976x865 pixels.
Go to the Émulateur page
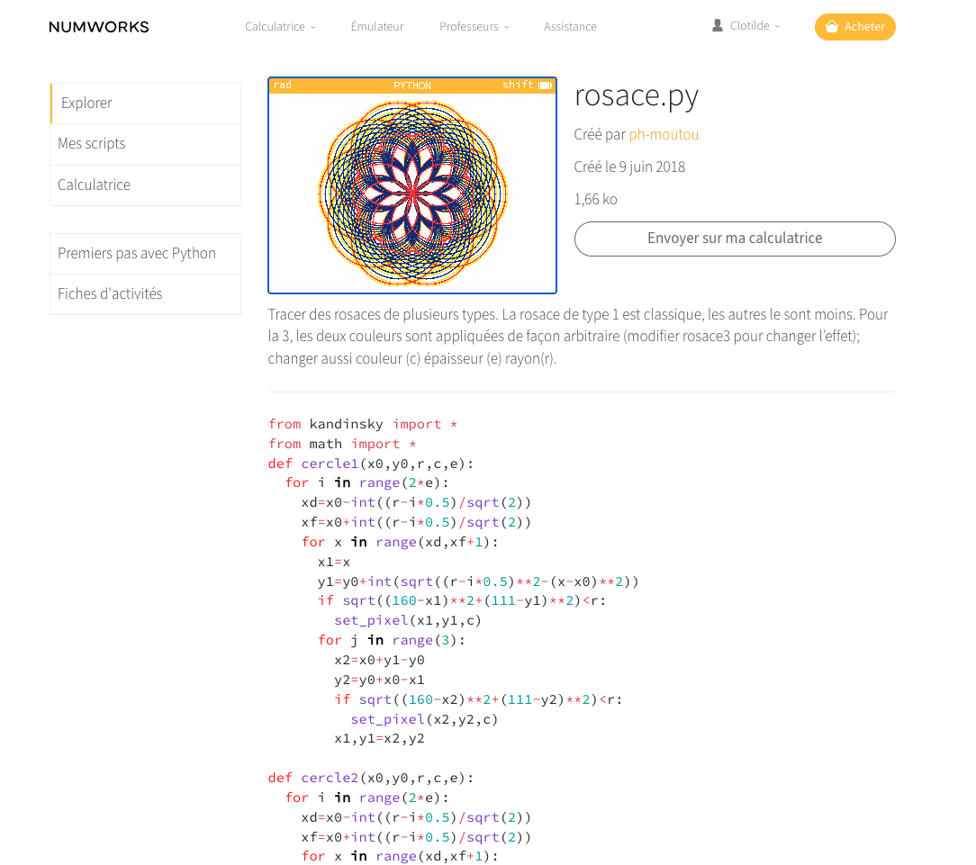pos(377,27)
